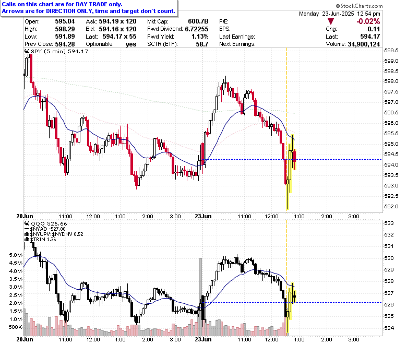Select the SPY (5 min) 594.17 label
The height and width of the screenshot is (344, 407).
[x=59, y=51]
